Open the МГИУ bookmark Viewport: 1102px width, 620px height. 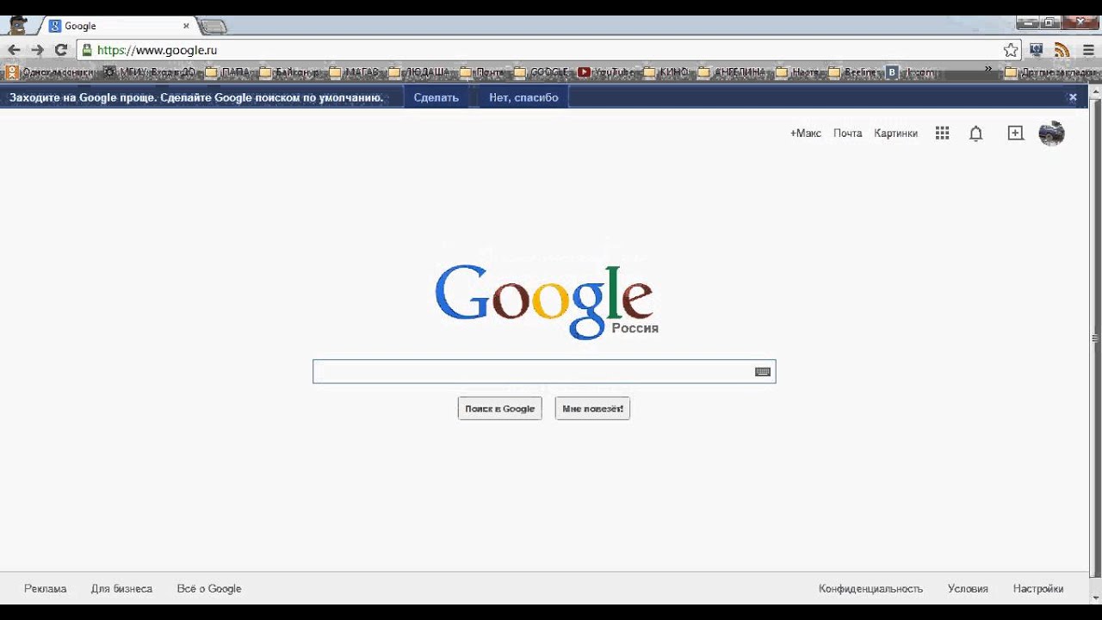click(150, 72)
